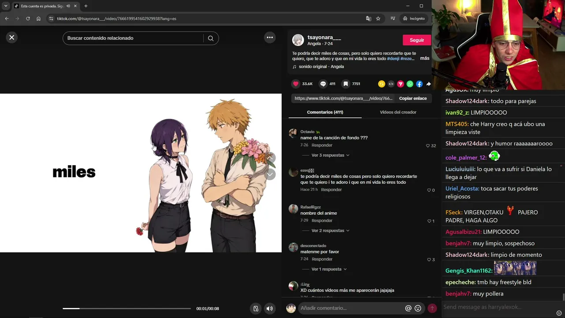
Task: Reload the TikTok page
Action: click(28, 19)
